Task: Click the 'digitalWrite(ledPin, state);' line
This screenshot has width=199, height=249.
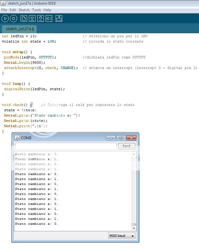Action: click(35, 89)
